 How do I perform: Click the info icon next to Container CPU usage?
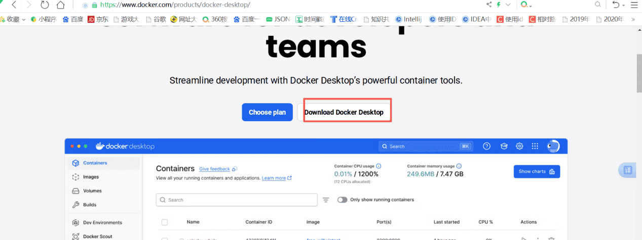[x=379, y=166]
